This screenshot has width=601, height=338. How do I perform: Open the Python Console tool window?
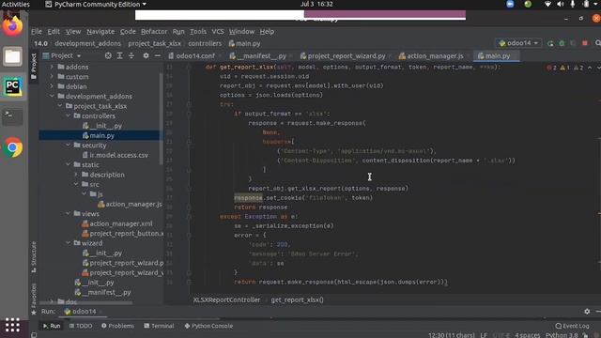tap(208, 326)
